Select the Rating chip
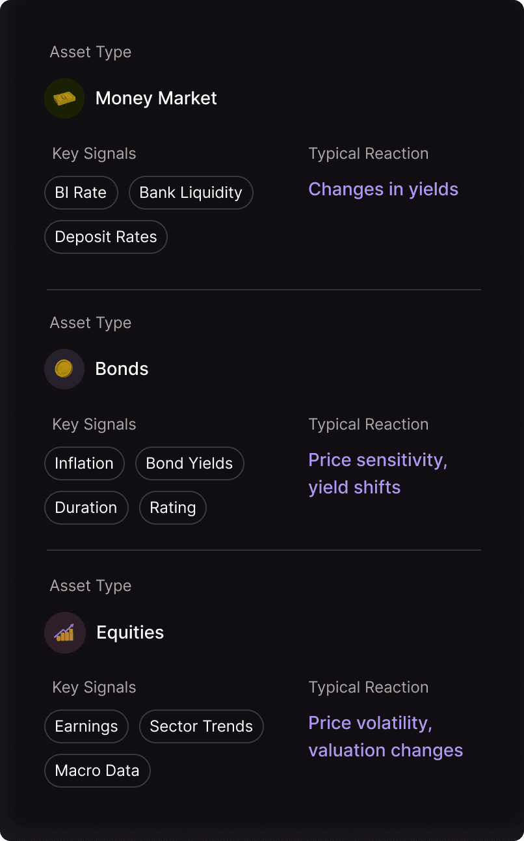Screen dimensions: 524x841 (x=173, y=508)
